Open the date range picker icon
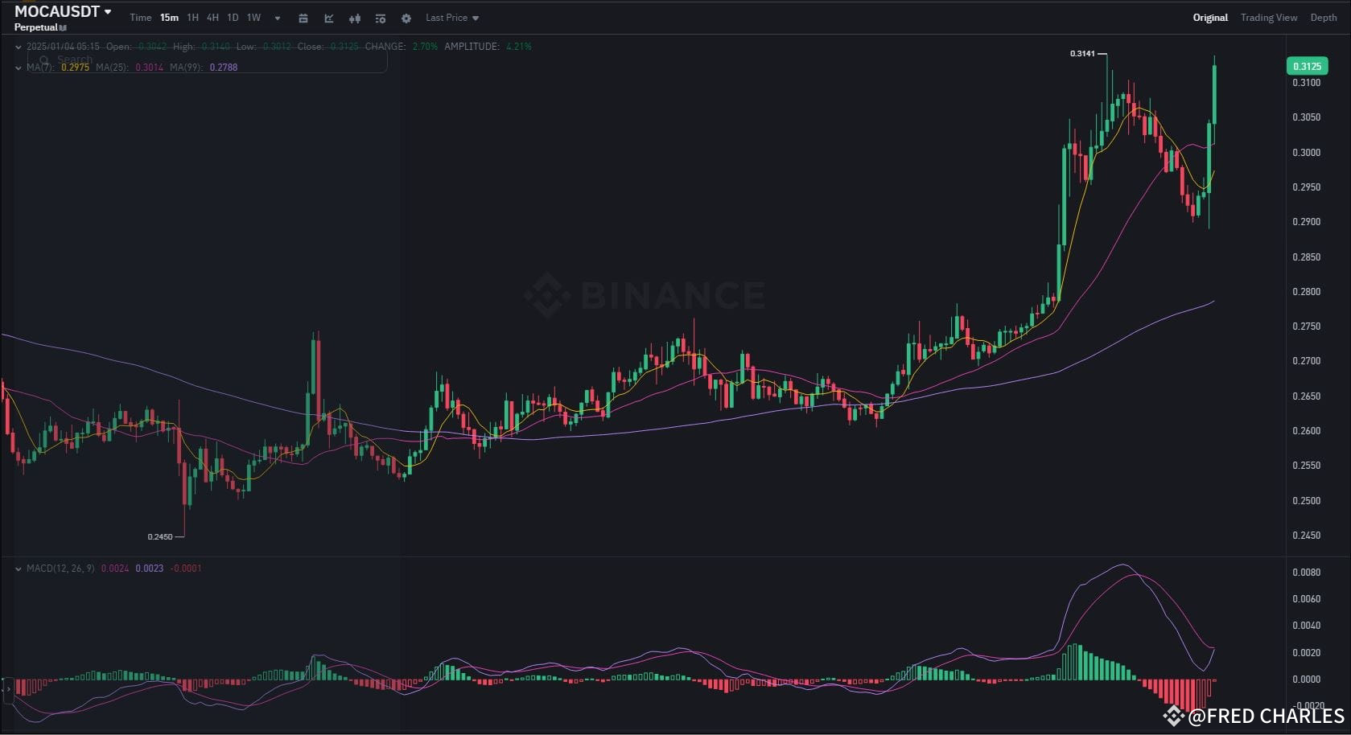 coord(303,18)
